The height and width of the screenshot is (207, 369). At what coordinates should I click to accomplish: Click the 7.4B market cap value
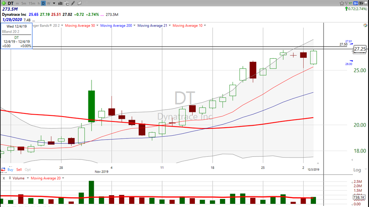[x=27, y=20]
